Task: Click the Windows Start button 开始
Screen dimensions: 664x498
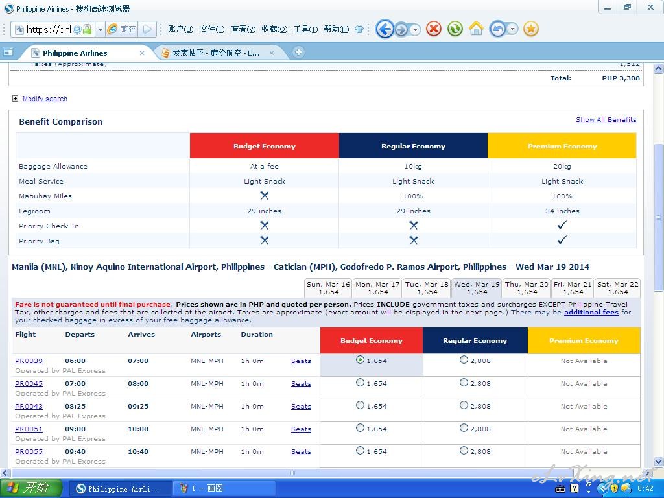Action: pos(31,488)
